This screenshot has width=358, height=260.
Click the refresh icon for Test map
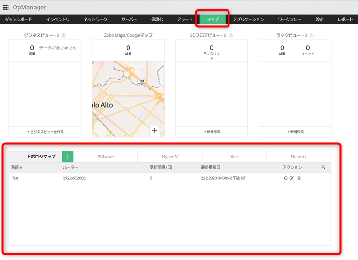click(x=285, y=178)
